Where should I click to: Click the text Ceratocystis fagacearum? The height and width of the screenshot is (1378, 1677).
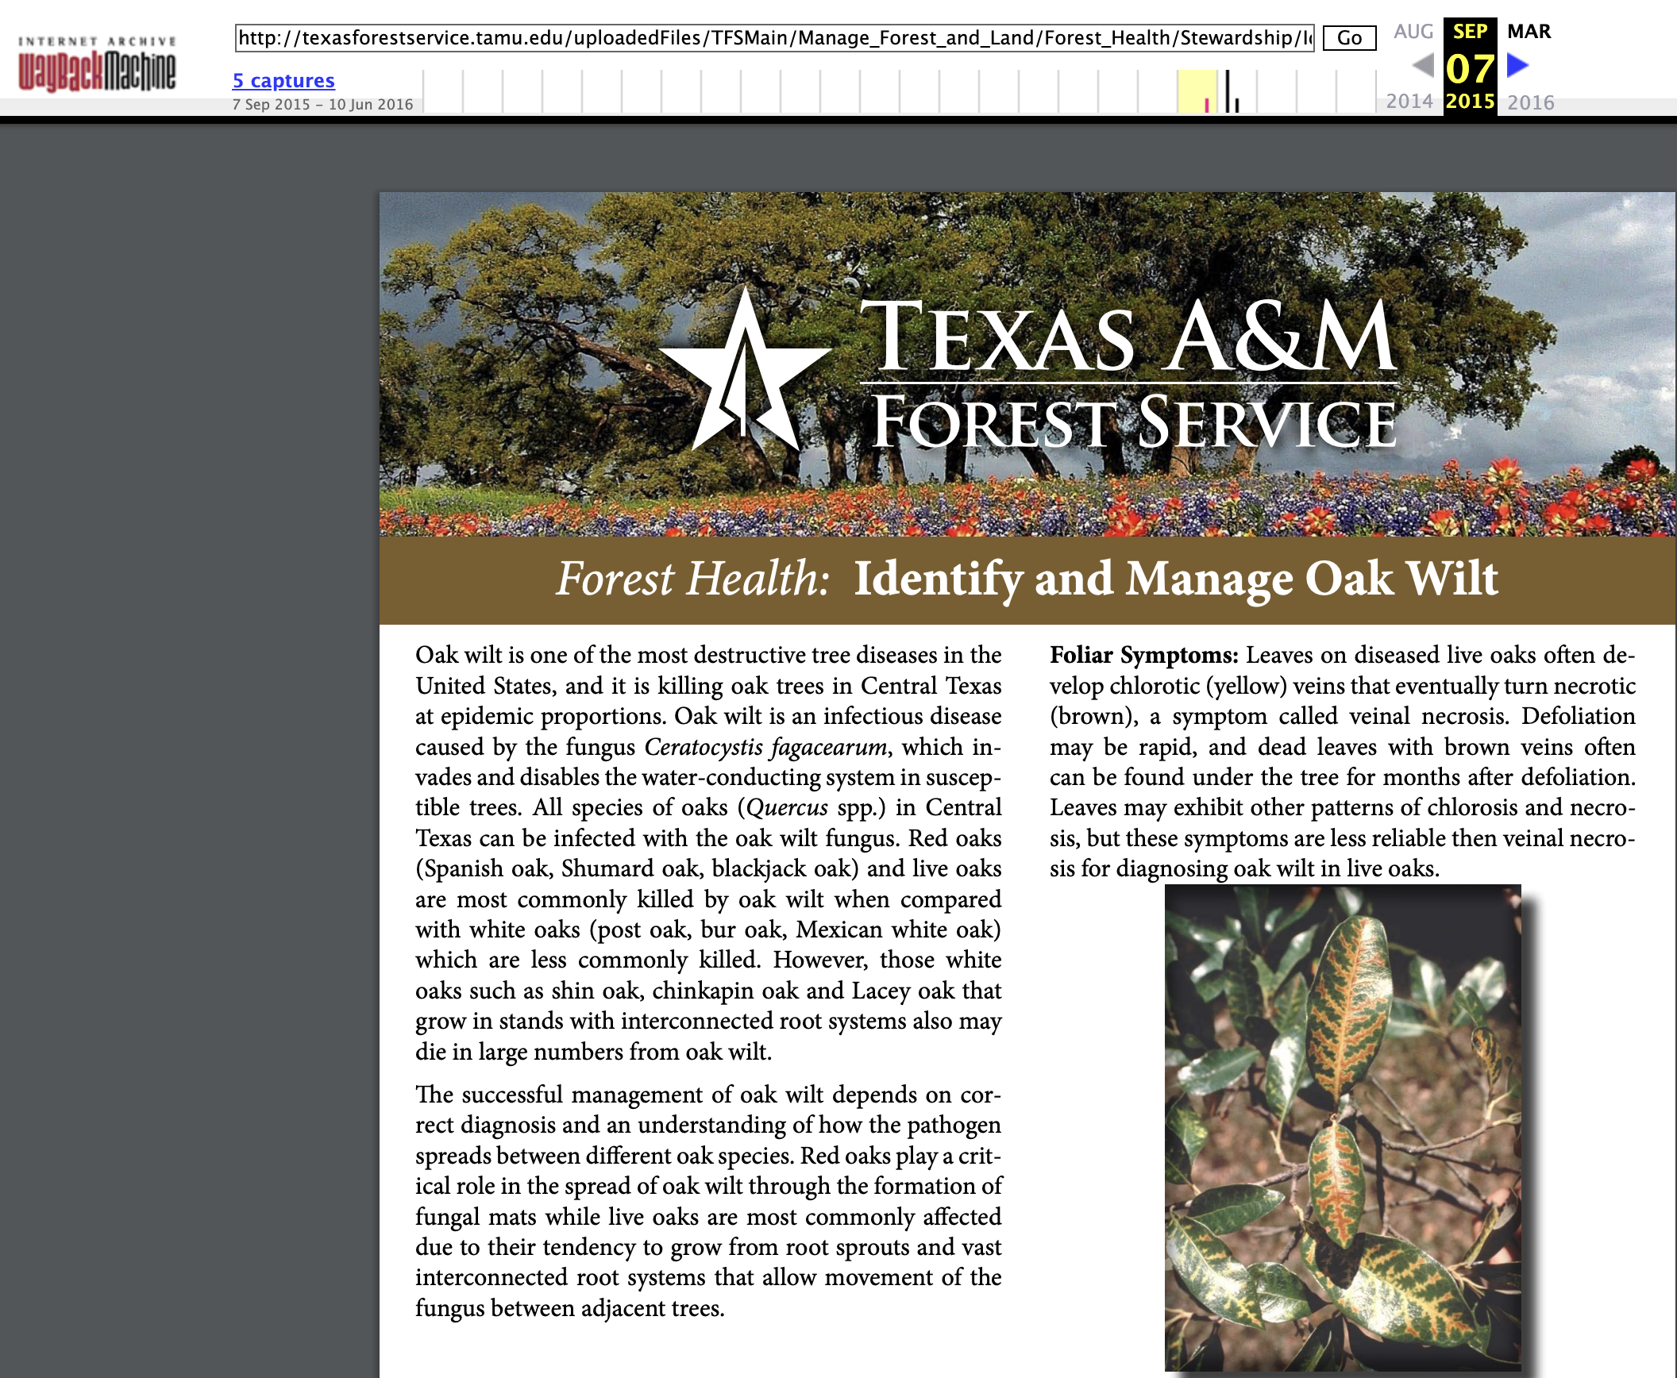coord(765,748)
